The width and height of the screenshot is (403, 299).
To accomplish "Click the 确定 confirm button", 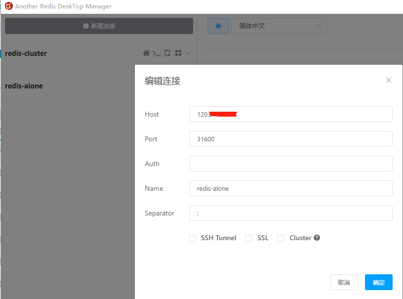I will pyautogui.click(x=378, y=282).
